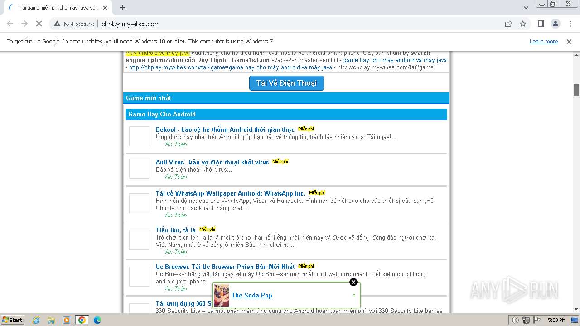Open the Learn more link in update notice
This screenshot has height=326, width=580.
pyautogui.click(x=544, y=42)
